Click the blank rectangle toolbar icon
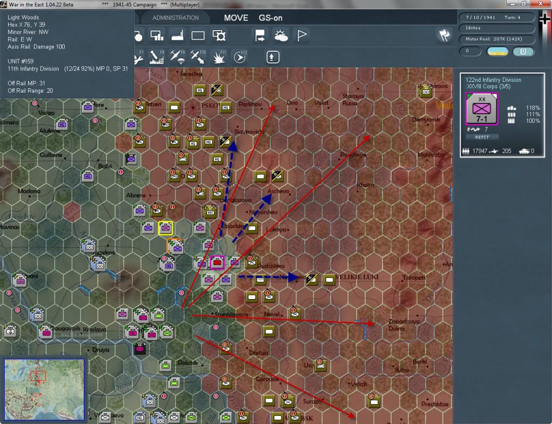The image size is (552, 424). (198, 36)
